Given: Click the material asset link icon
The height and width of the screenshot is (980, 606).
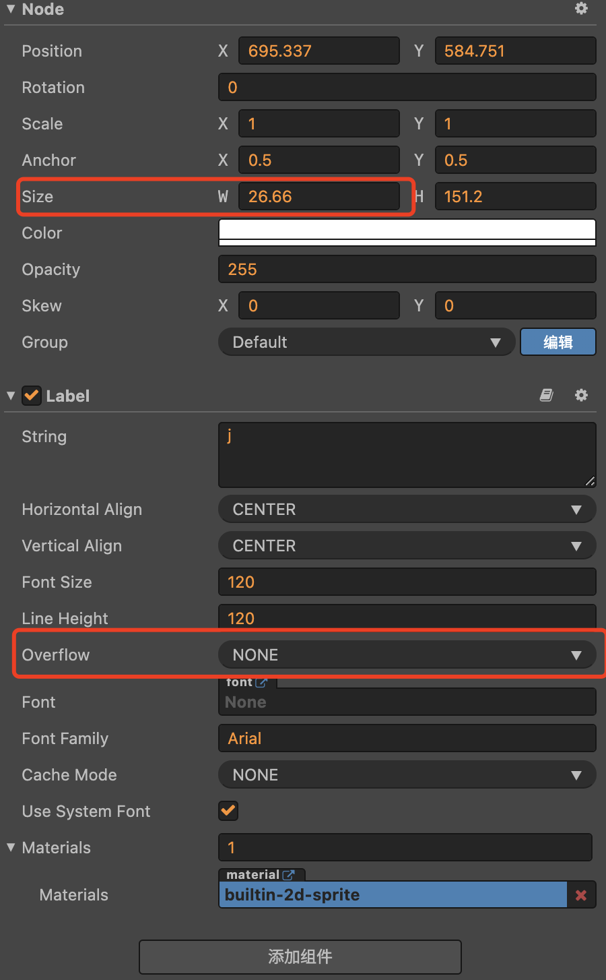Looking at the screenshot, I should point(289,875).
